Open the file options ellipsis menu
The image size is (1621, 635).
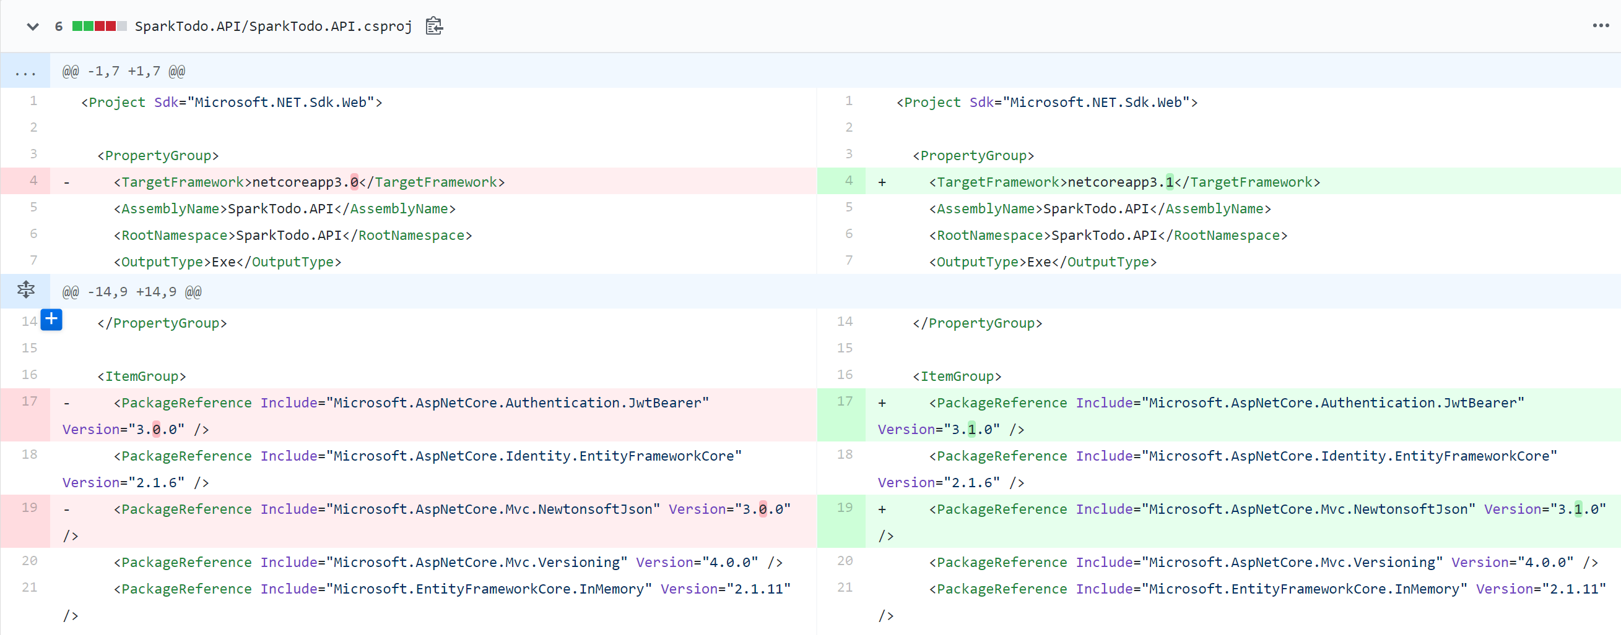(x=1601, y=26)
